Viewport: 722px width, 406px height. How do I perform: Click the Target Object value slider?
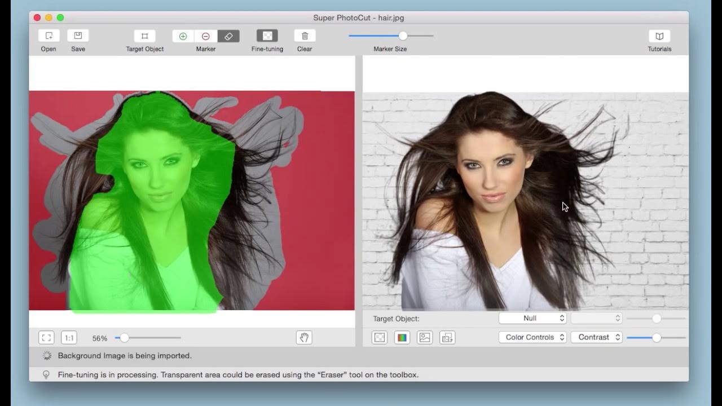657,319
